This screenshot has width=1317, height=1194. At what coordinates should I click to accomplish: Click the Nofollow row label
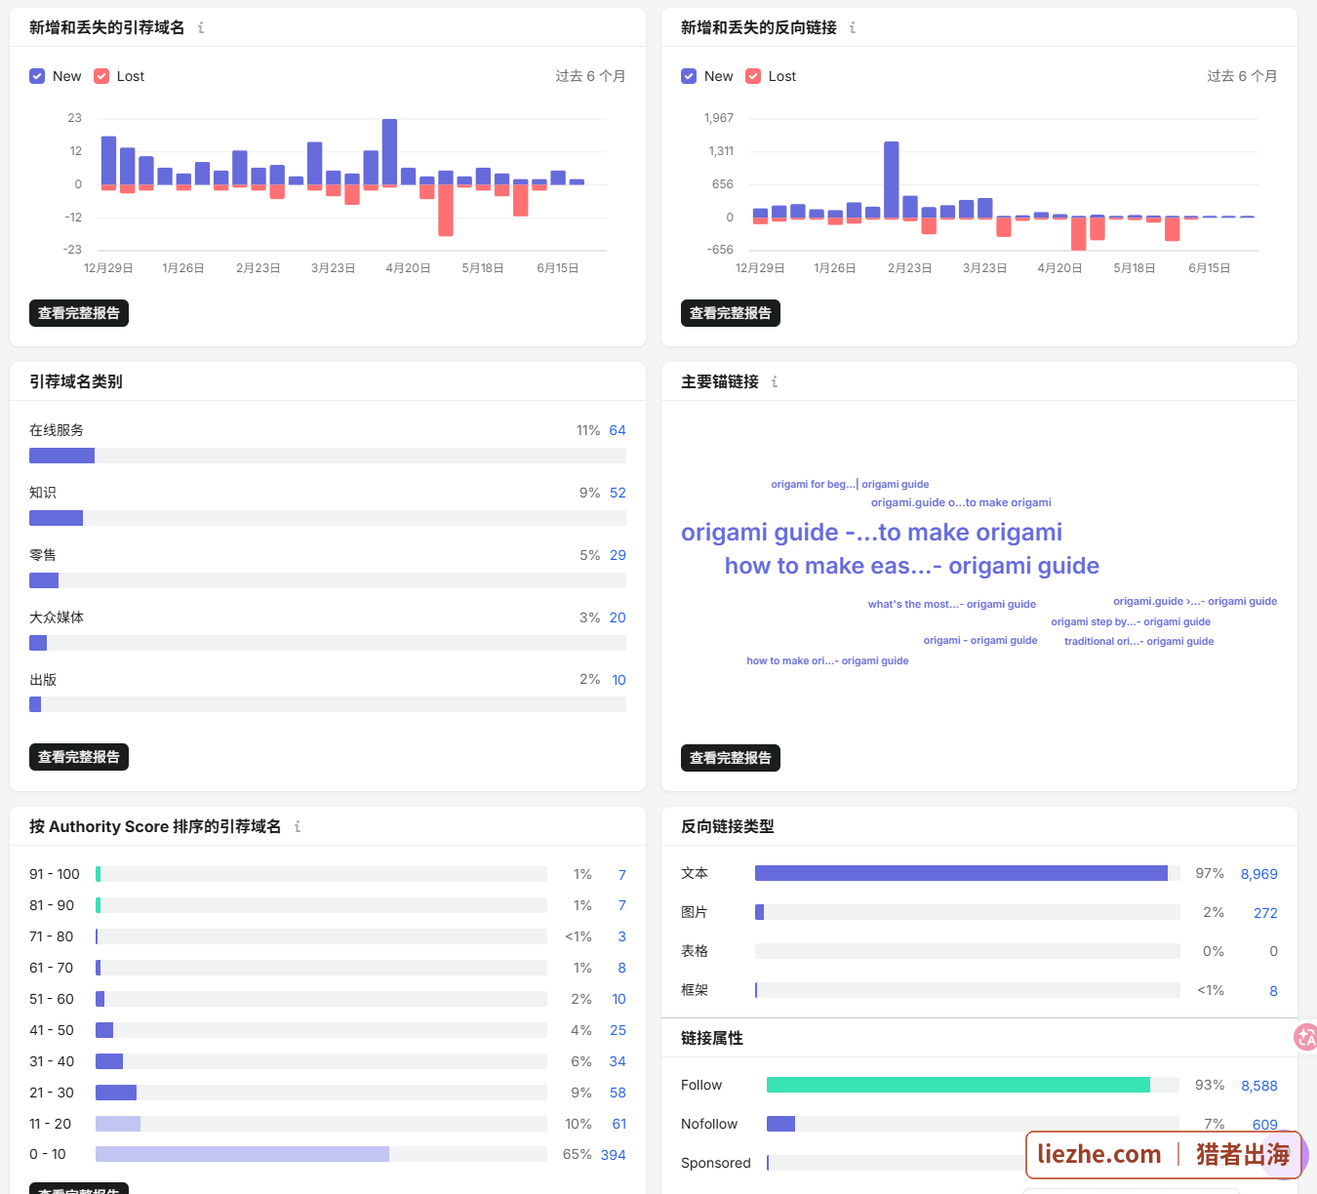click(x=709, y=1124)
